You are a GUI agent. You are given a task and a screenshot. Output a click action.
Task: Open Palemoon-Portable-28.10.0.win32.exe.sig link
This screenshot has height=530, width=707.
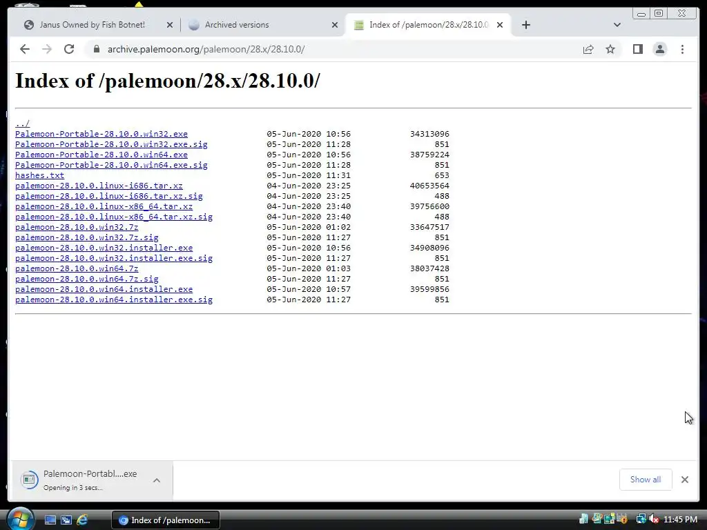pos(111,144)
